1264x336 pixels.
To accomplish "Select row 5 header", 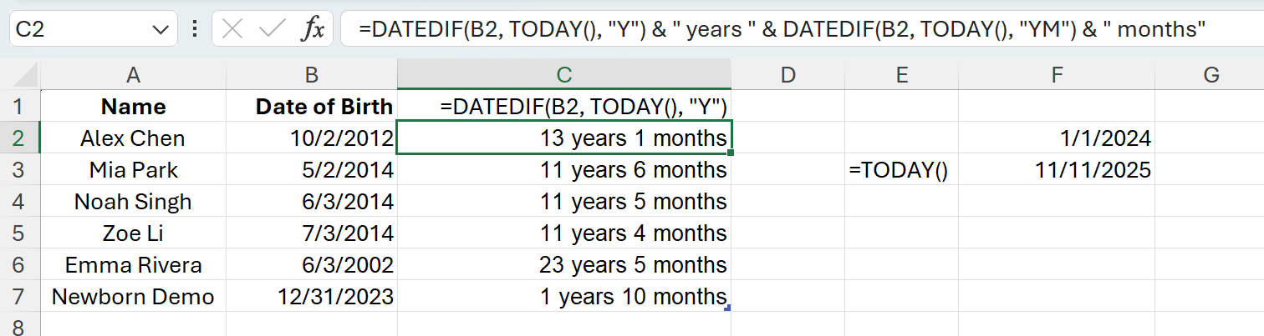I will click(x=20, y=233).
